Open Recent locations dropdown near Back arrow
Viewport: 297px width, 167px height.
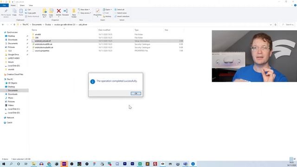click(x=11, y=25)
